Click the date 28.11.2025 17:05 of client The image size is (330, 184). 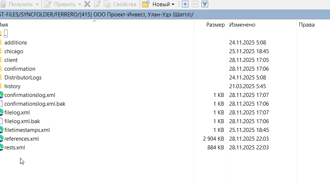pyautogui.click(x=249, y=60)
